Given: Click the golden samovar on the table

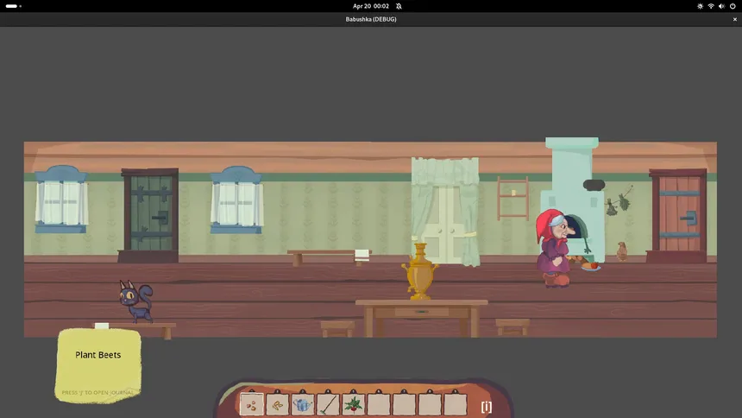Looking at the screenshot, I should point(419,273).
